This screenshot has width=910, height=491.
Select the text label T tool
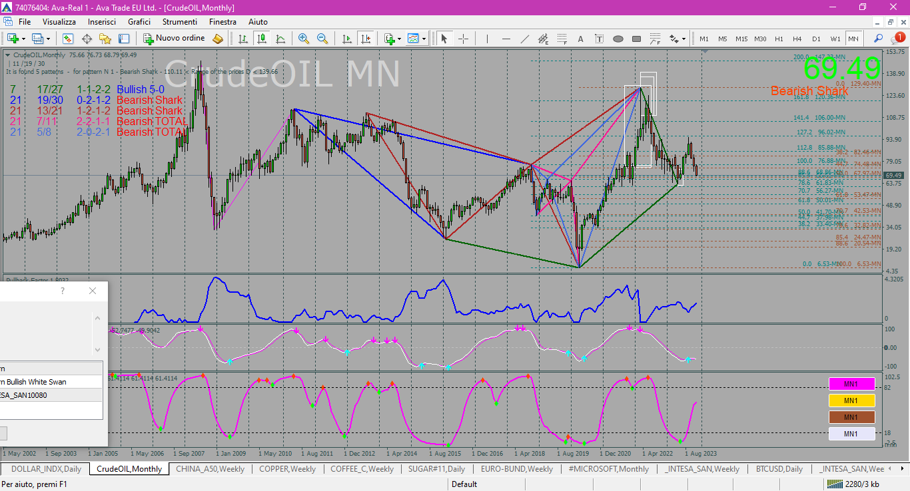click(599, 39)
